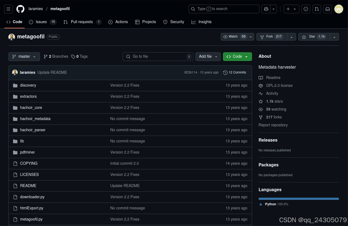Image resolution: width=348 pixels, height=226 pixels.
Task: Click the eye icon beside 59 watching
Action: (261, 109)
